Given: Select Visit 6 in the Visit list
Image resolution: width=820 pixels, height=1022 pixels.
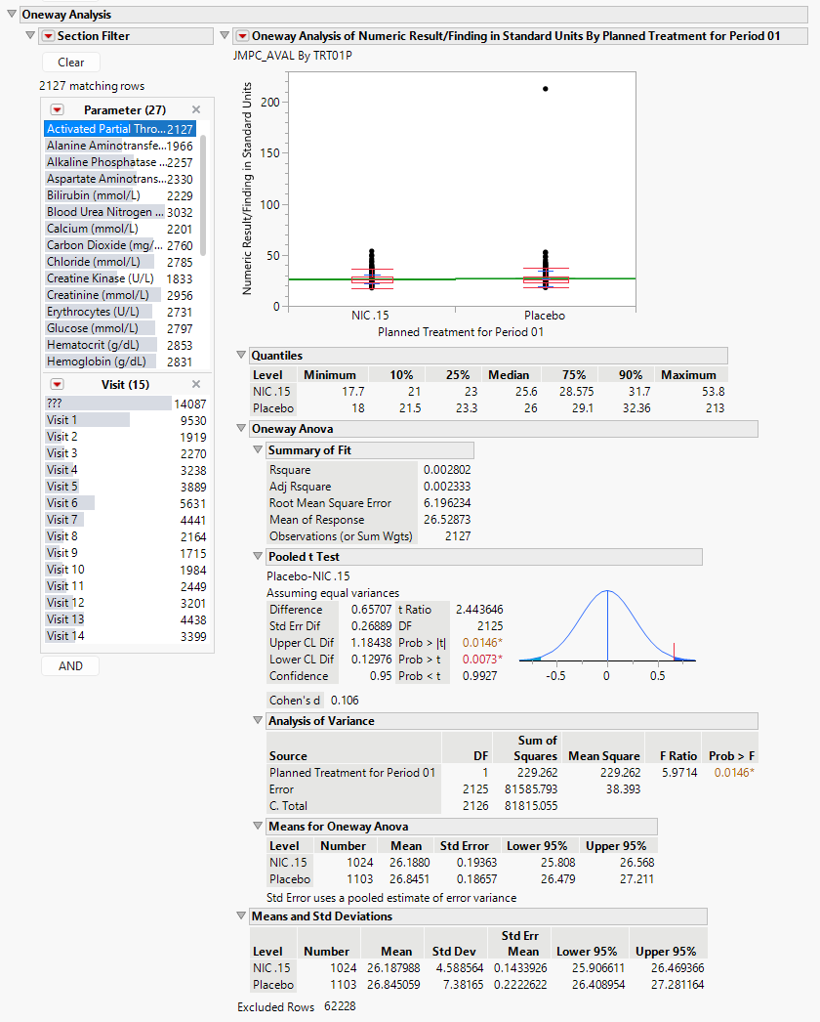Looking at the screenshot, I should point(62,503).
